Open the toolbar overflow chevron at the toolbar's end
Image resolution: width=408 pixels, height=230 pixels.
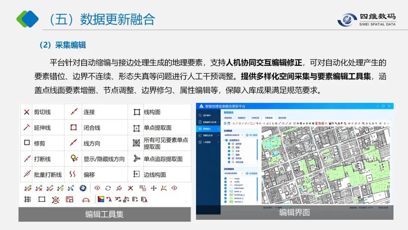coord(388,123)
